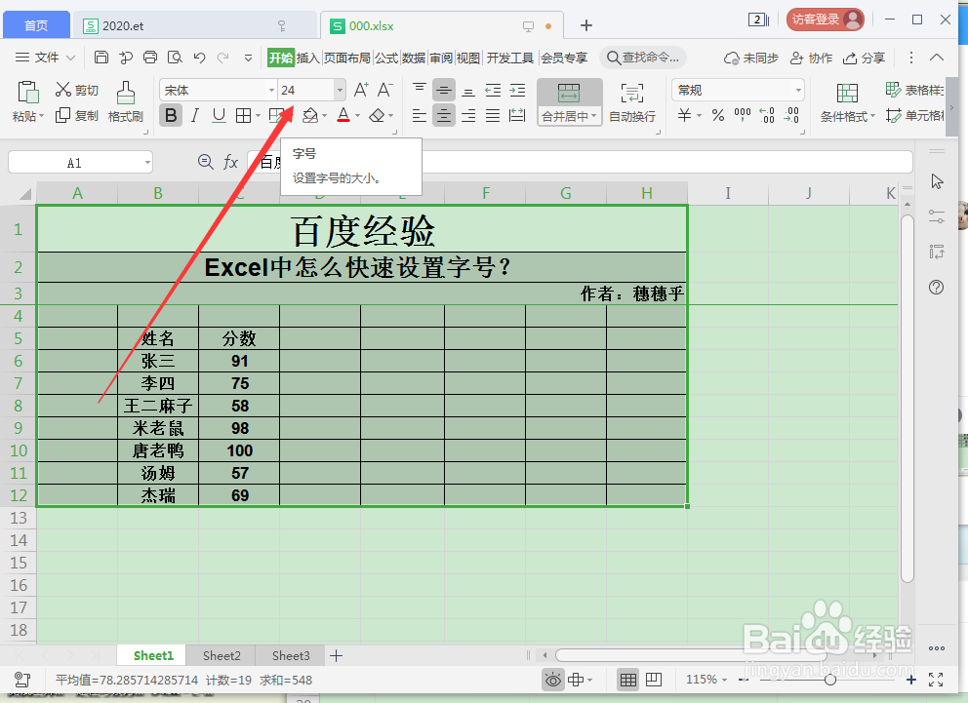Image resolution: width=968 pixels, height=703 pixels.
Task: Expand the paste options arrow under 粘贴
Action: [41, 116]
